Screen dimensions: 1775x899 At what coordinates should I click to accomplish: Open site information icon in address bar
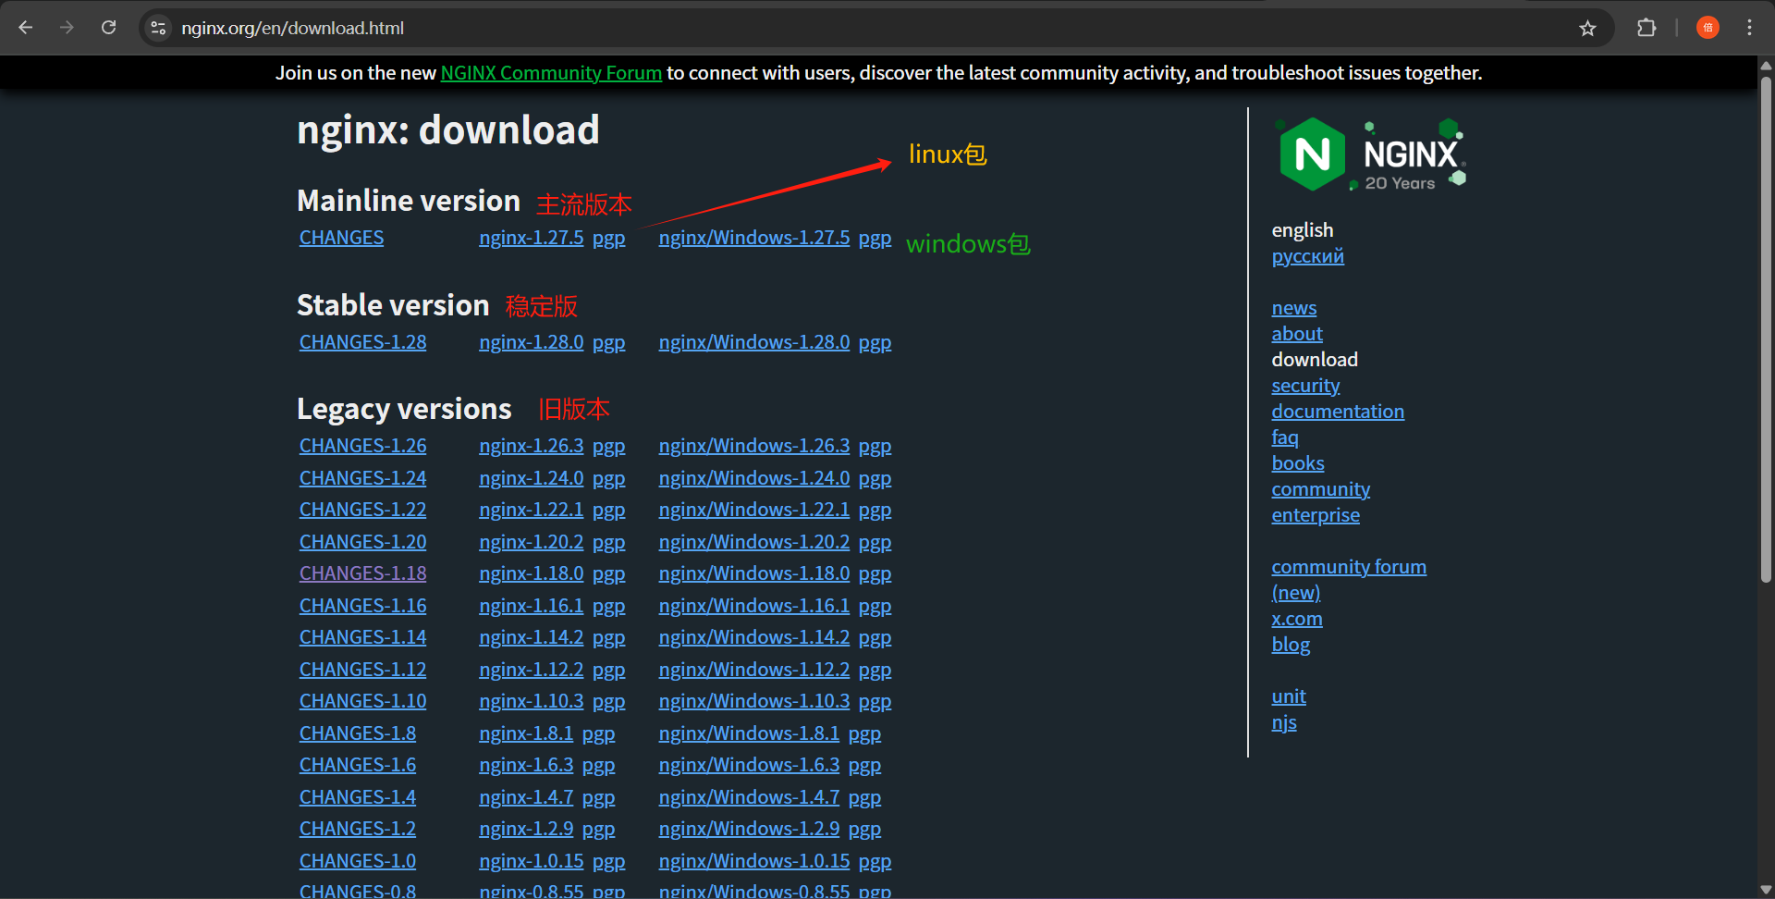(159, 28)
